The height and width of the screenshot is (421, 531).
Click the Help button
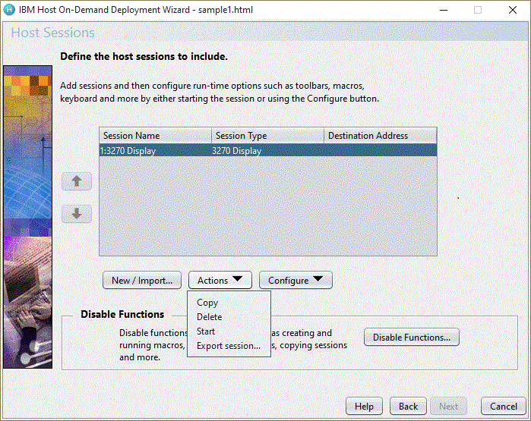(364, 406)
